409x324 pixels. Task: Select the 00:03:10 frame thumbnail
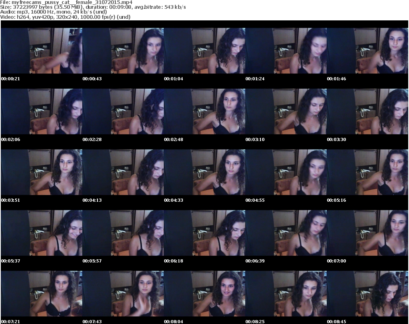click(x=286, y=111)
